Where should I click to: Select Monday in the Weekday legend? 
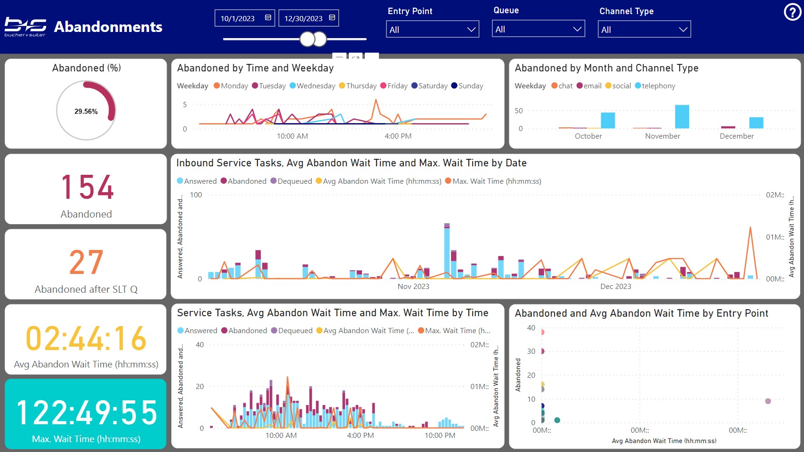pyautogui.click(x=231, y=86)
